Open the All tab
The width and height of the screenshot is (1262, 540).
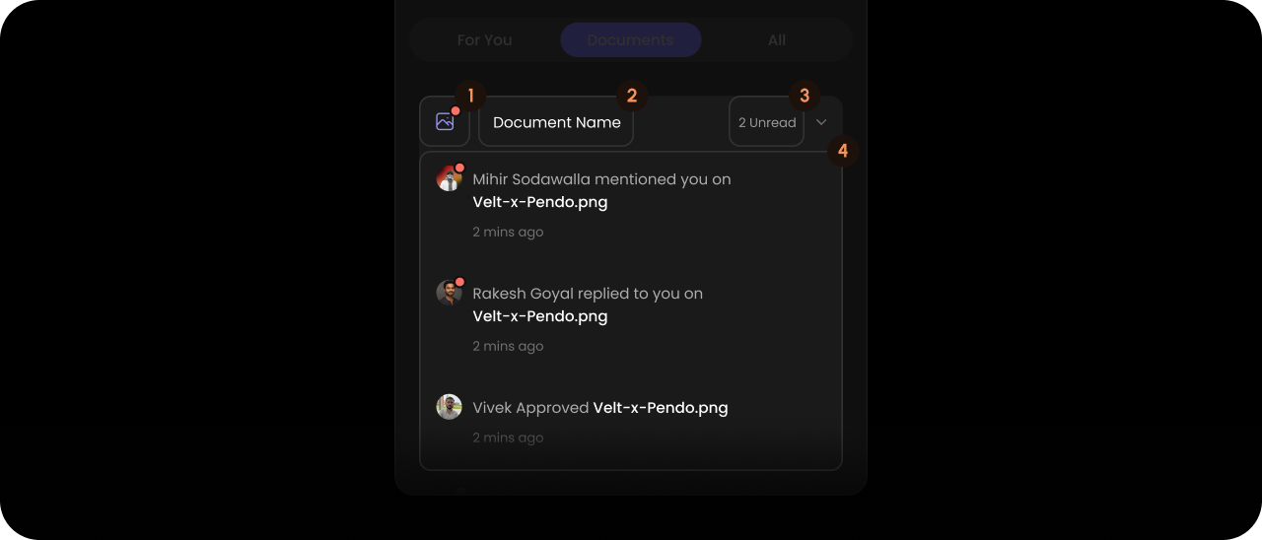[777, 40]
